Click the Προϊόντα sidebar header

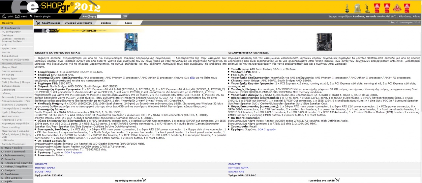pyautogui.click(x=16, y=23)
